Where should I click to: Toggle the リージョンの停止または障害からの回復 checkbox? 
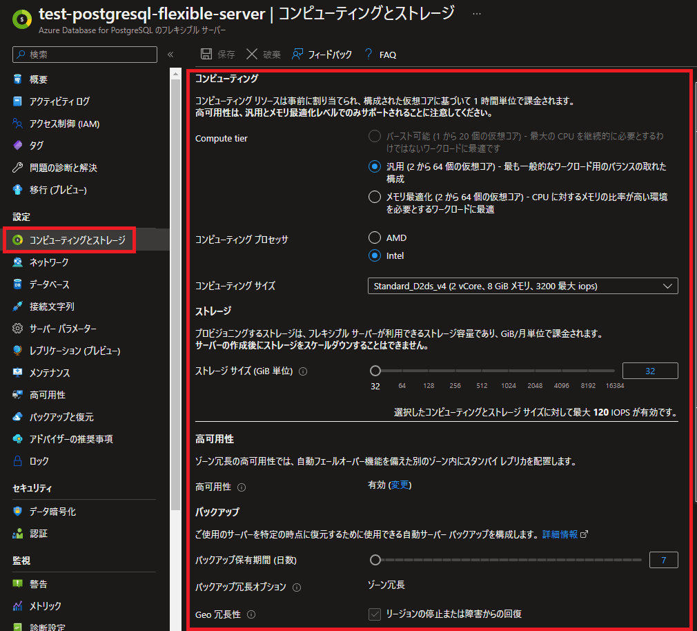[x=375, y=614]
